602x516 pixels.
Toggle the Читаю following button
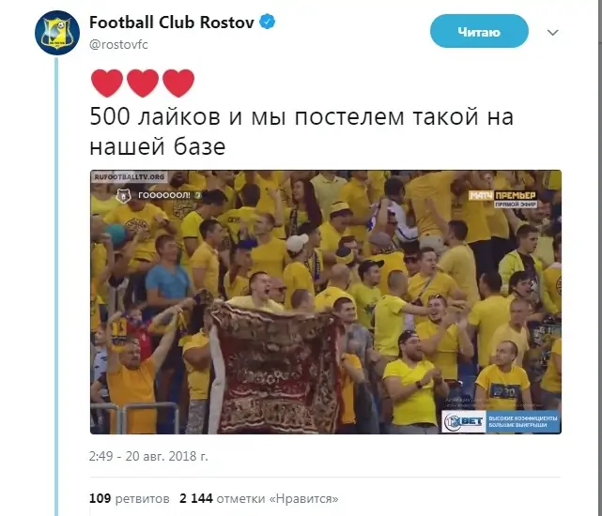(x=479, y=31)
